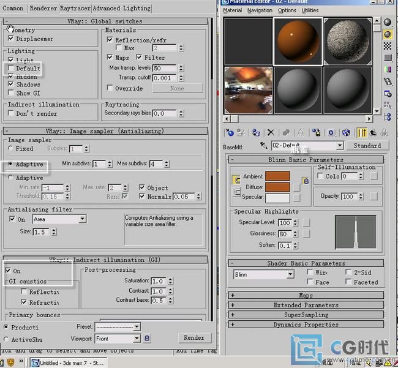Image resolution: width=398 pixels, height=368 pixels.
Task: Expand the Extended Parameters rollout
Action: (306, 305)
